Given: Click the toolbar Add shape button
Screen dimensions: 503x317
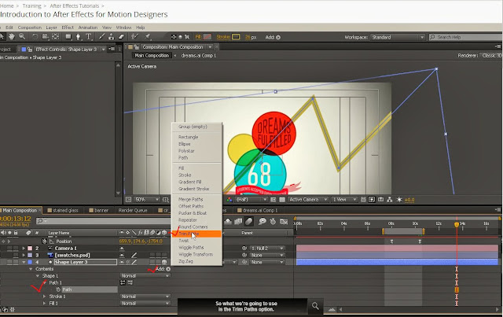Looking at the screenshot, I should click(277, 37).
